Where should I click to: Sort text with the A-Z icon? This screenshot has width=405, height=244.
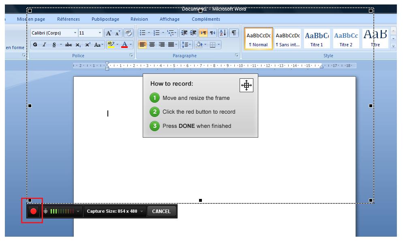[223, 33]
